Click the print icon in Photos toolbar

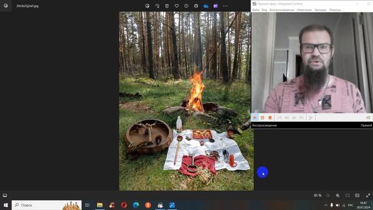196,6
